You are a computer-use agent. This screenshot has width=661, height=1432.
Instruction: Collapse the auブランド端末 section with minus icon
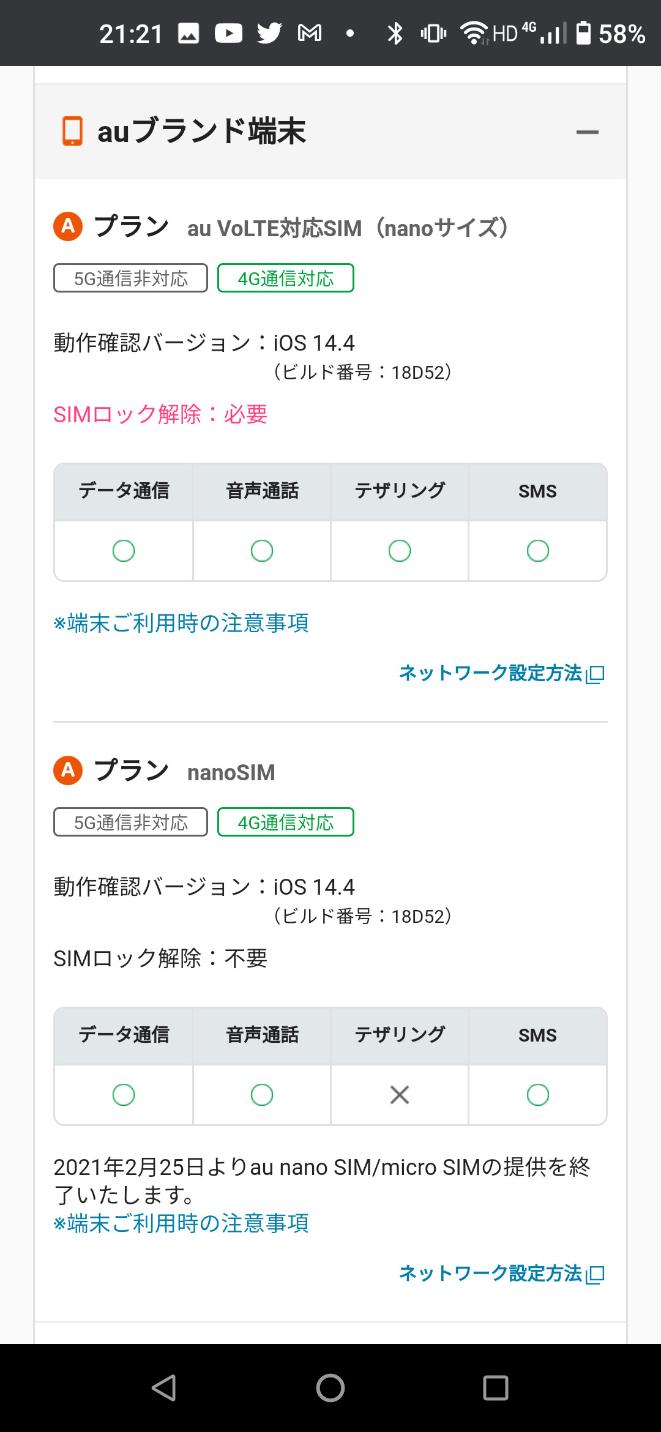coord(587,132)
